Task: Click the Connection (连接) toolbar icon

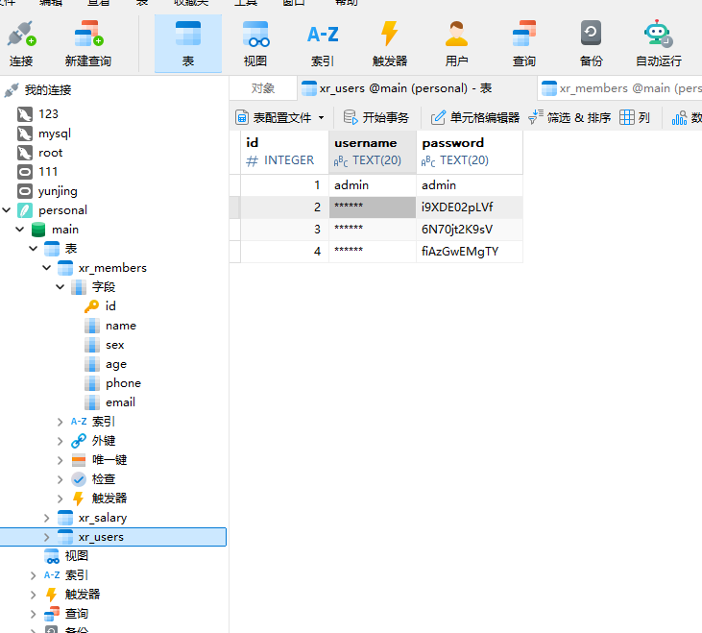Action: point(21,43)
